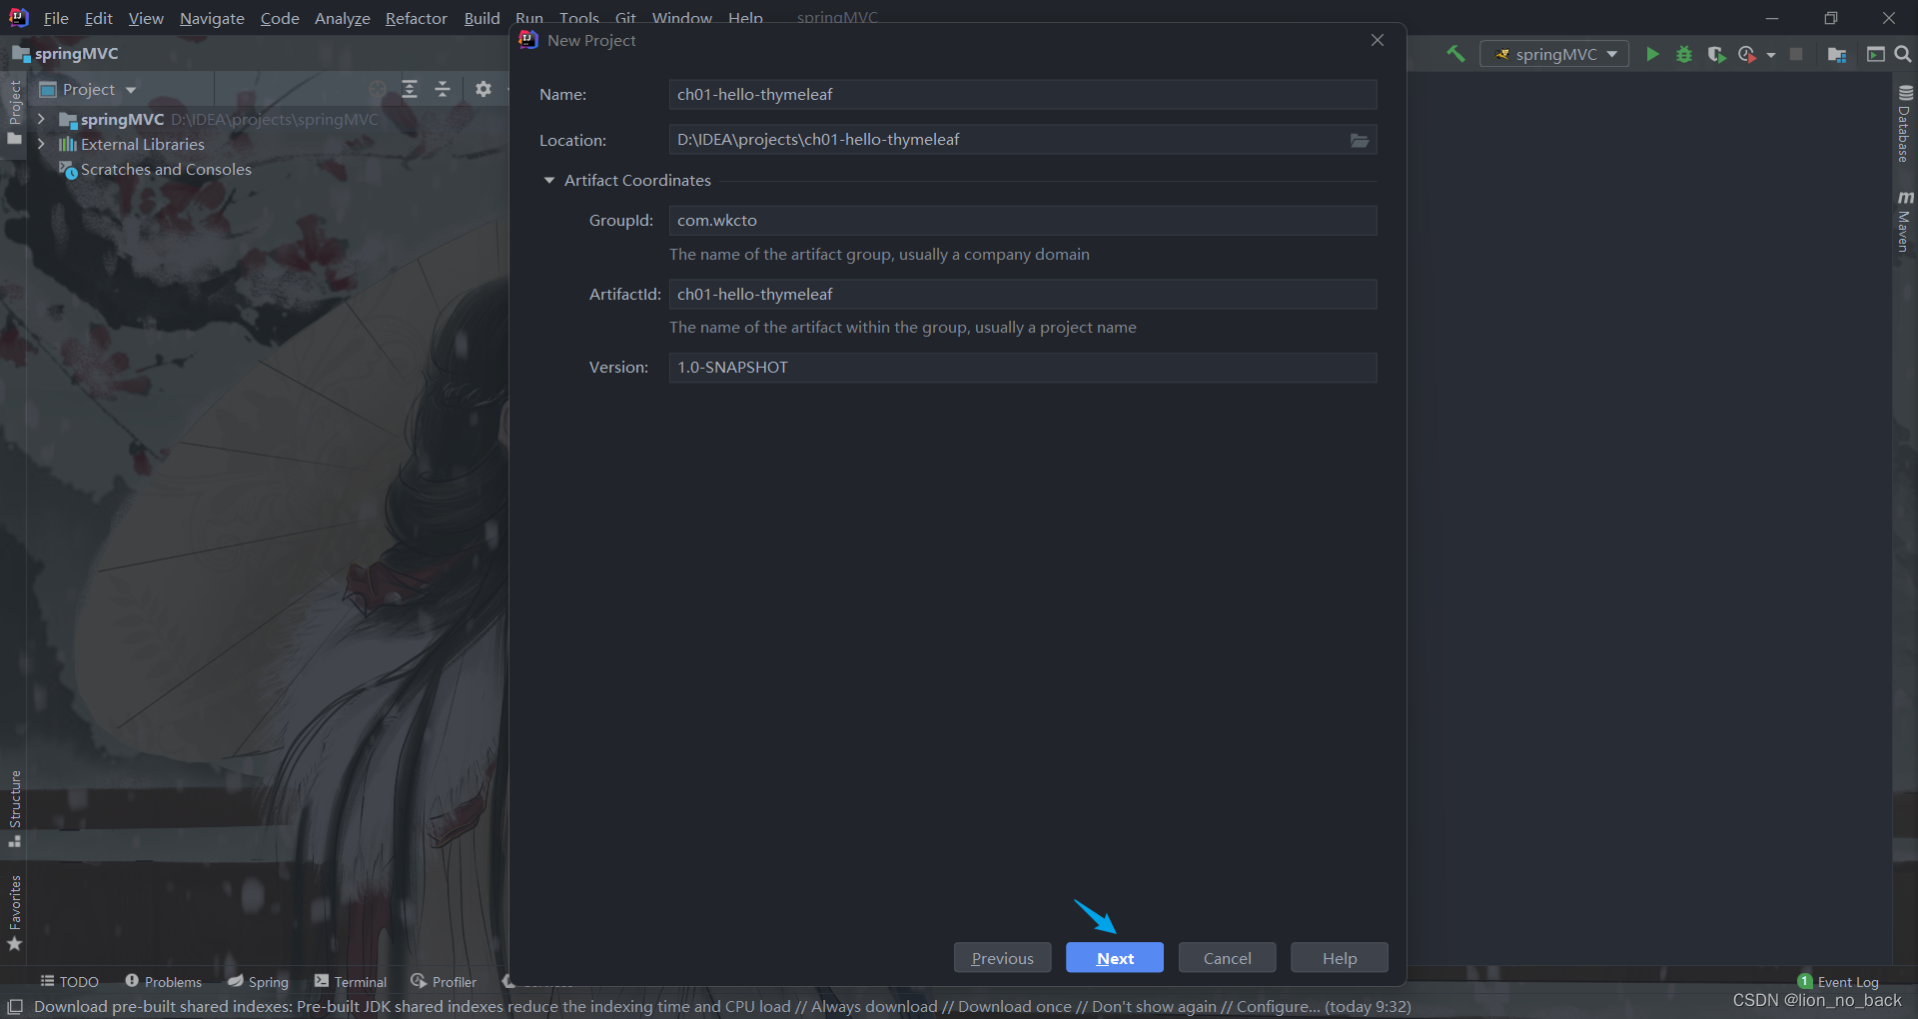Run with Coverage shield icon
Image resolution: width=1918 pixels, height=1019 pixels.
(1716, 54)
